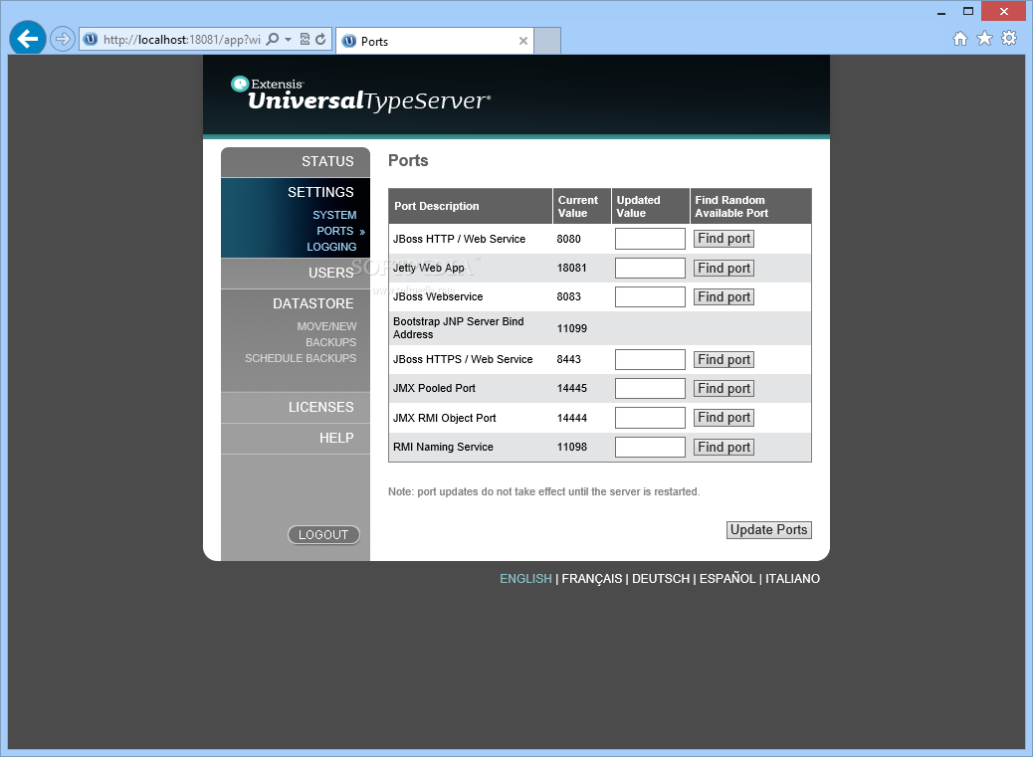The height and width of the screenshot is (757, 1033).
Task: Find port for JBoss HTTPS / Web Service
Action: [x=724, y=359]
